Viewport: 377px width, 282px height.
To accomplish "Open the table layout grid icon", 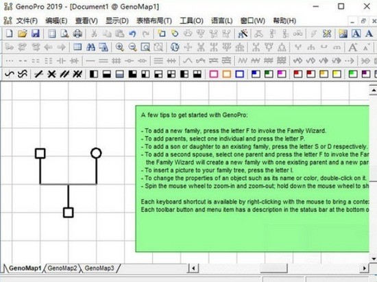I will tap(77, 47).
